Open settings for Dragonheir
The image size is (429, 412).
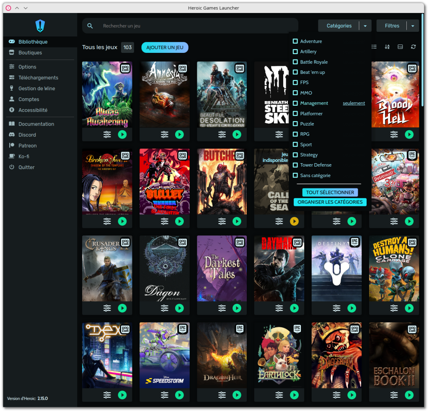click(x=222, y=395)
